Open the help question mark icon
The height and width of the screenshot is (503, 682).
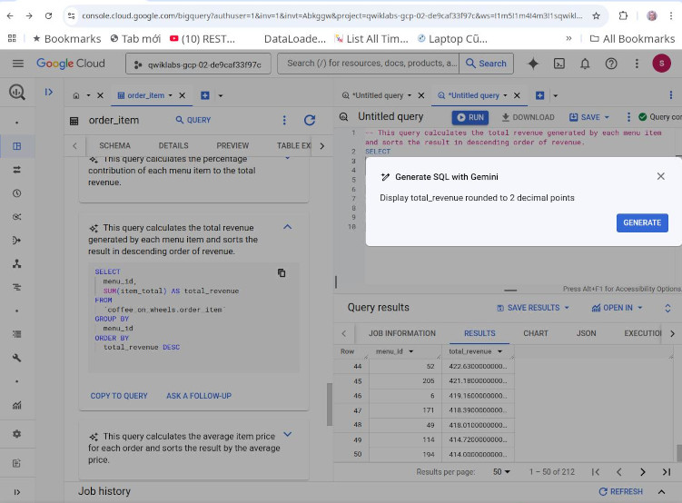[x=611, y=64]
